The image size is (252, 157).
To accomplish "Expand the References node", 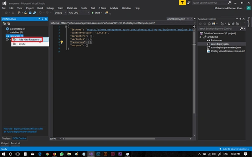I will (x=208, y=41).
